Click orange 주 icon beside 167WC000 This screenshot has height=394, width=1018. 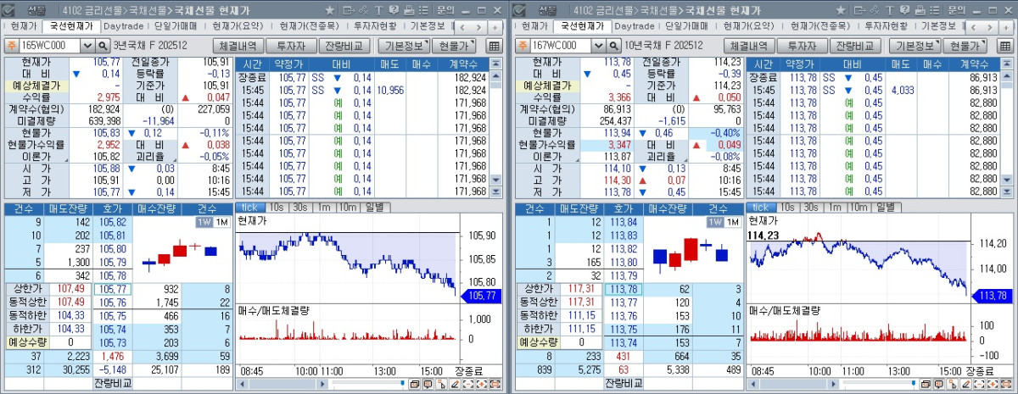(x=521, y=46)
